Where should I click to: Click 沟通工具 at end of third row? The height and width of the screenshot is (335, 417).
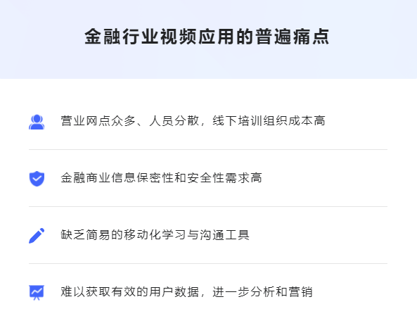point(225,235)
